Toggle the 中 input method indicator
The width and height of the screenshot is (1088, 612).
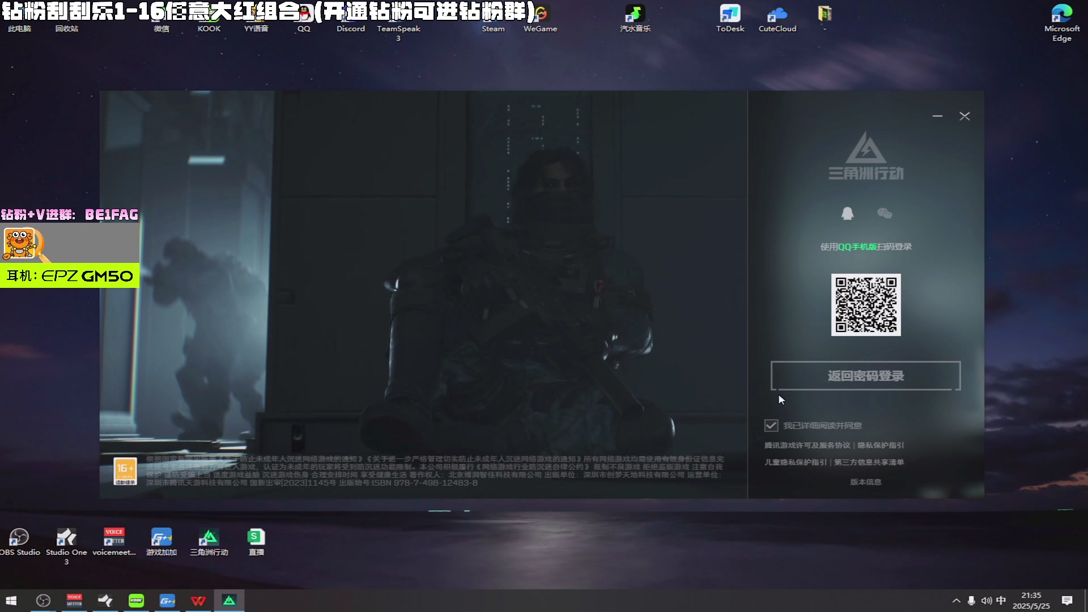(1001, 601)
